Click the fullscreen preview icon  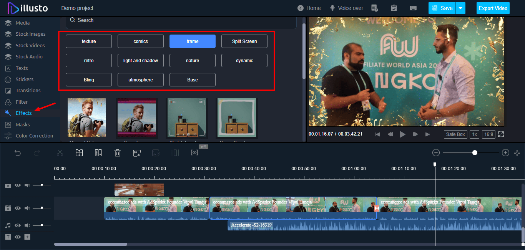coord(501,134)
